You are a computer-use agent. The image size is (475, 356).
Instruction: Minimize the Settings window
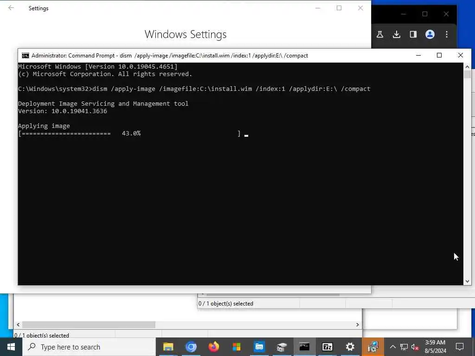(318, 8)
